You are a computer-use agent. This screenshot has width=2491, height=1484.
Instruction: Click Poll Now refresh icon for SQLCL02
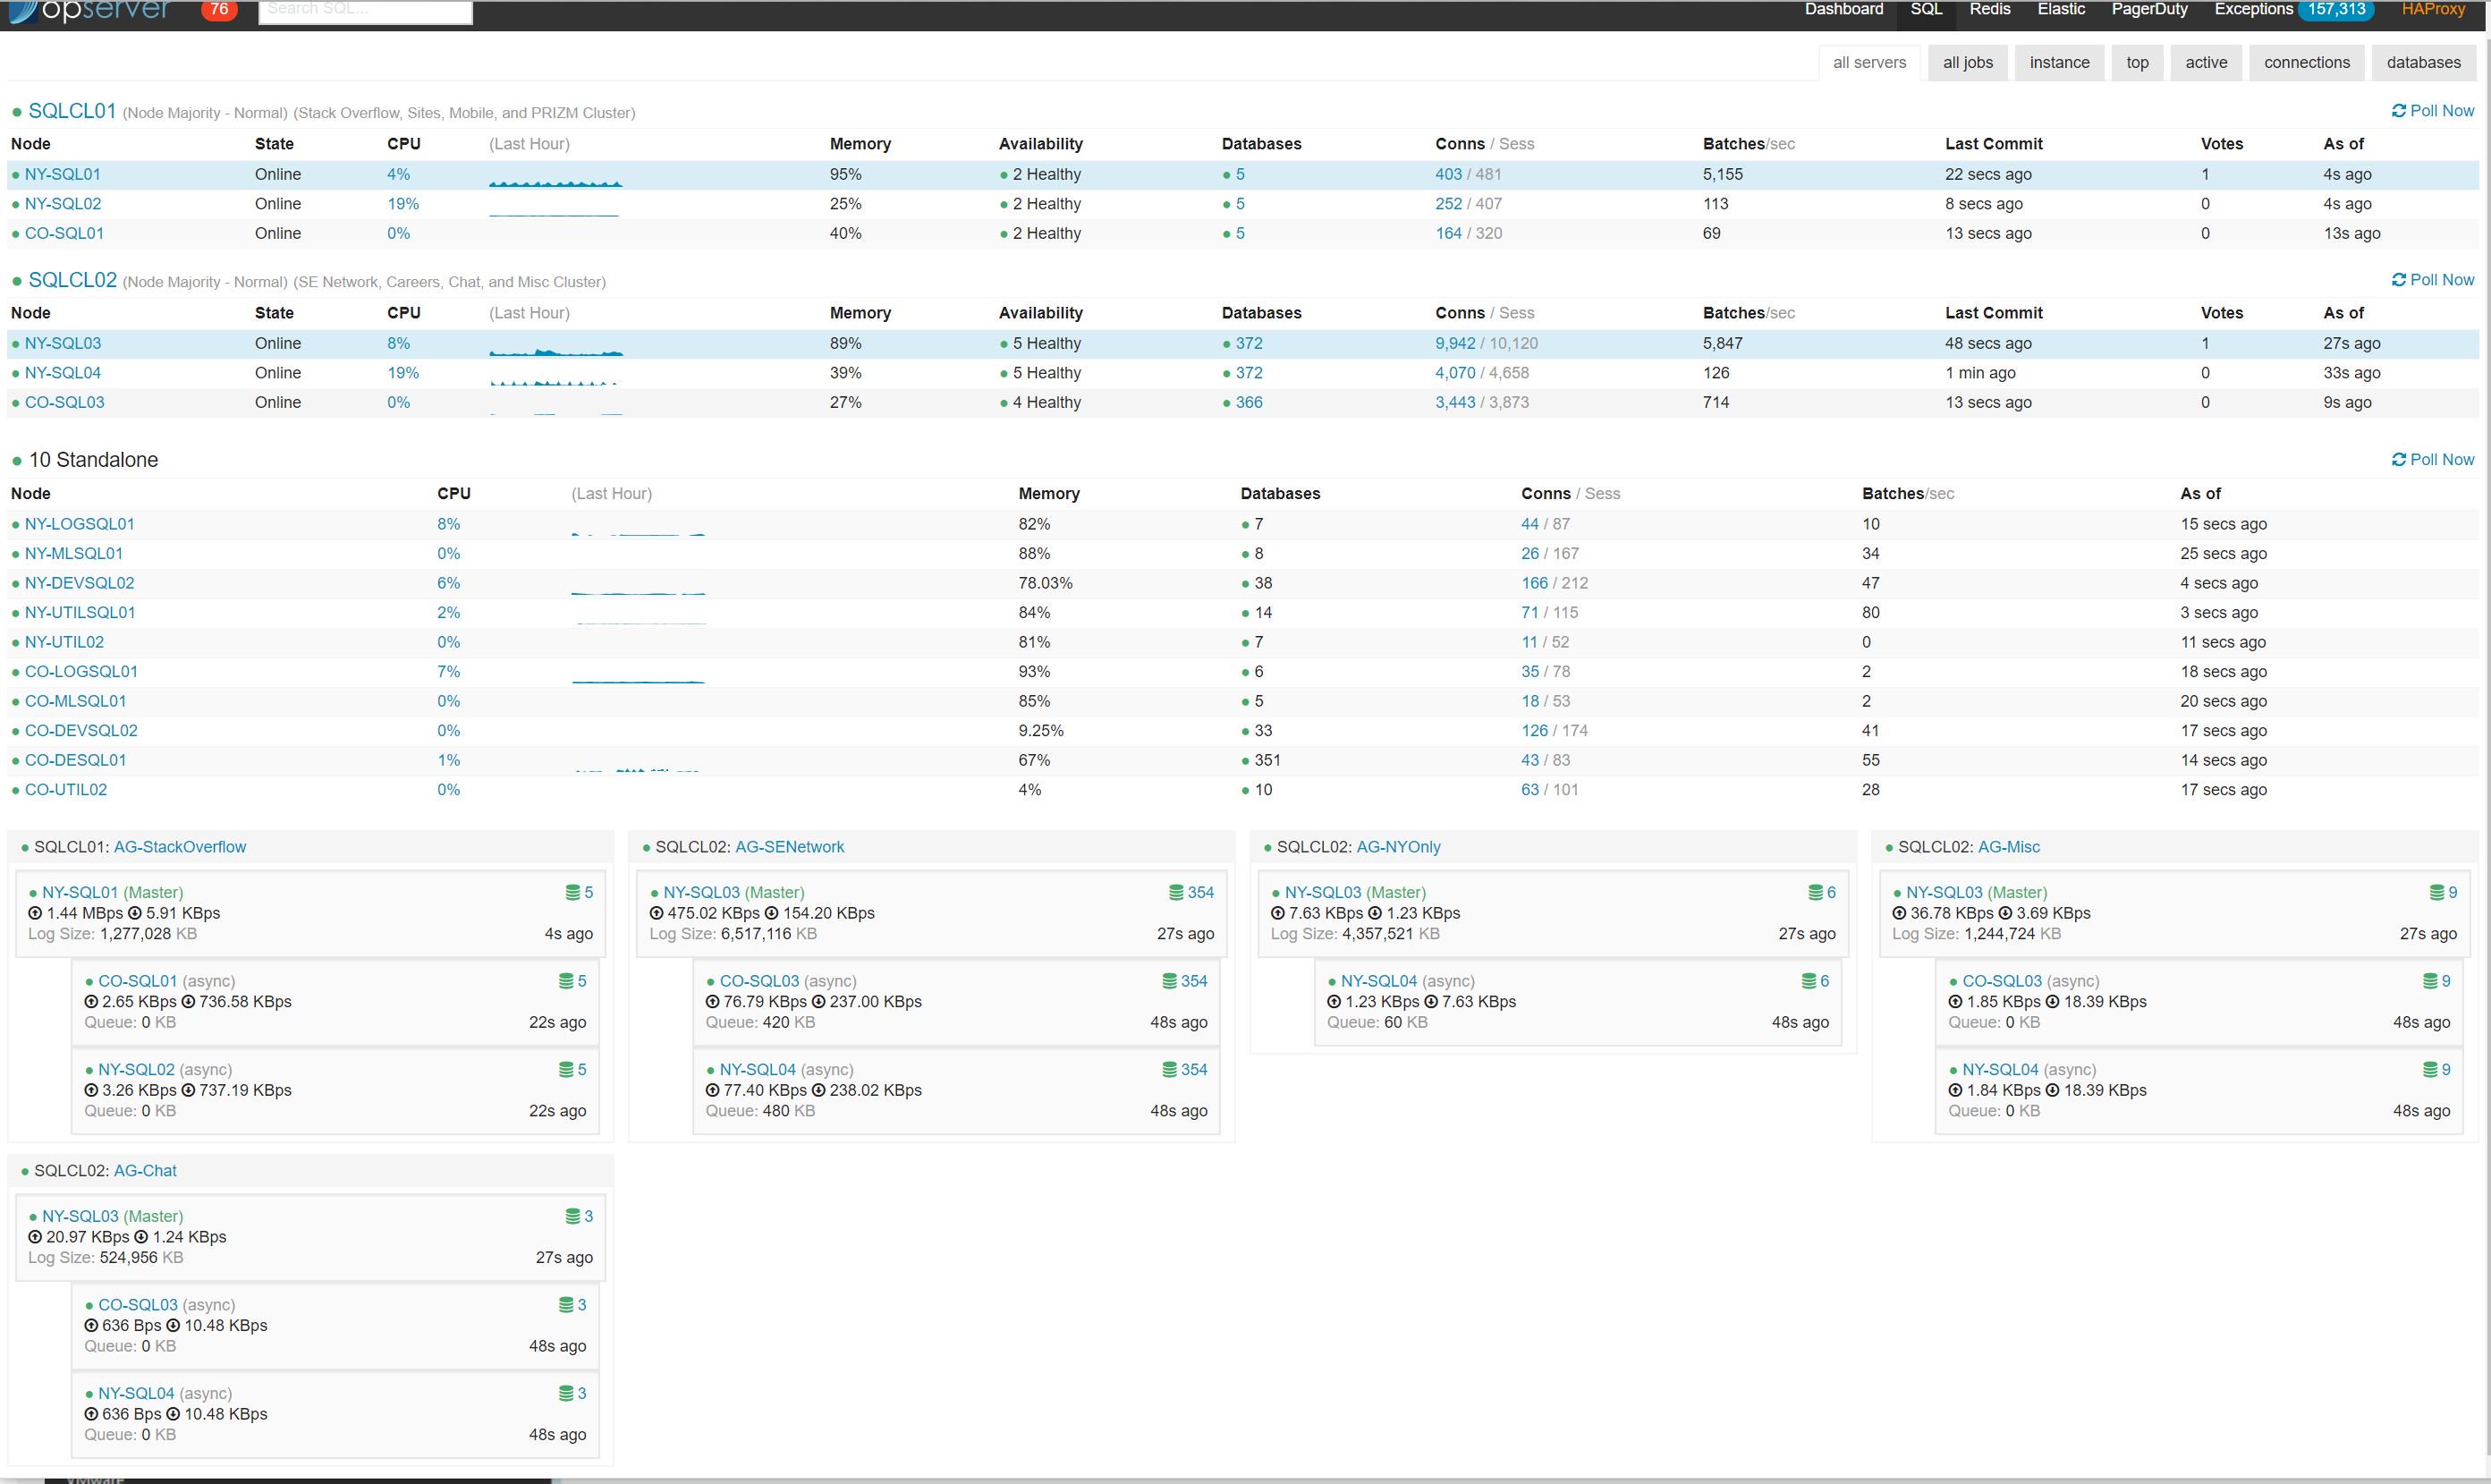pyautogui.click(x=2398, y=280)
